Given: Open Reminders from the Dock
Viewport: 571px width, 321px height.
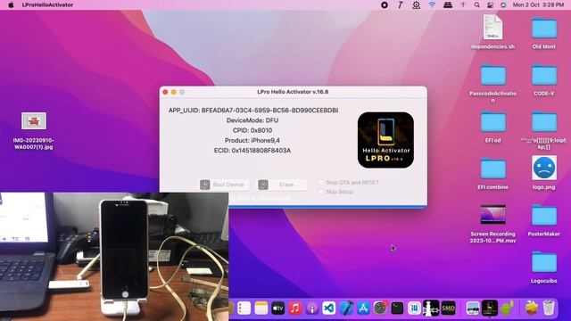Looking at the screenshot, I should click(244, 309).
